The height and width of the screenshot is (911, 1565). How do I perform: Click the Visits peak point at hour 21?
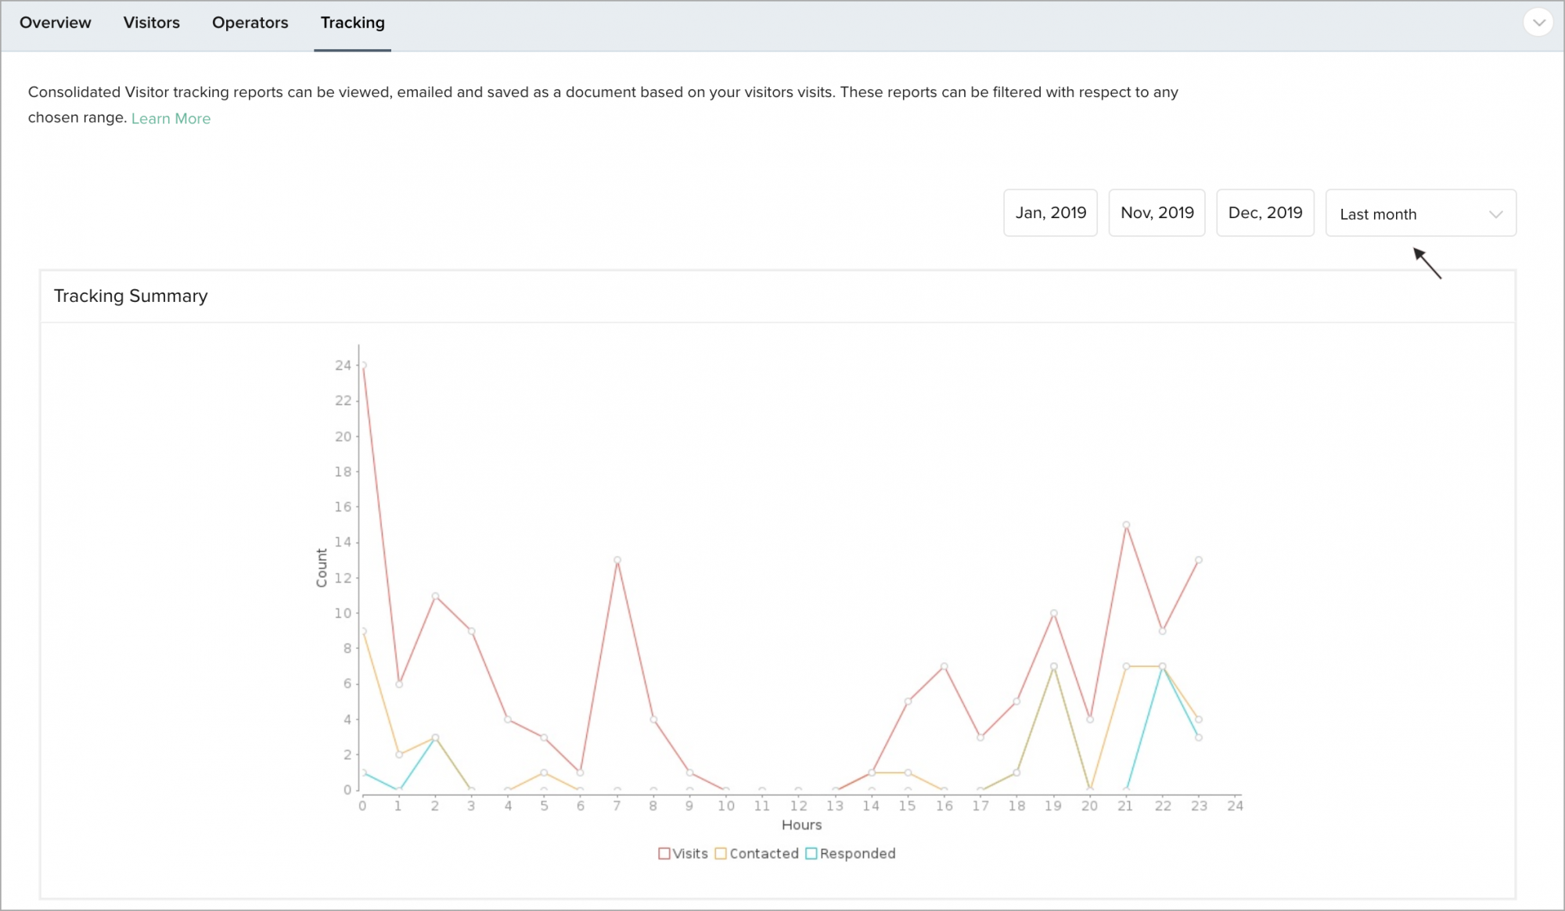click(x=1125, y=525)
